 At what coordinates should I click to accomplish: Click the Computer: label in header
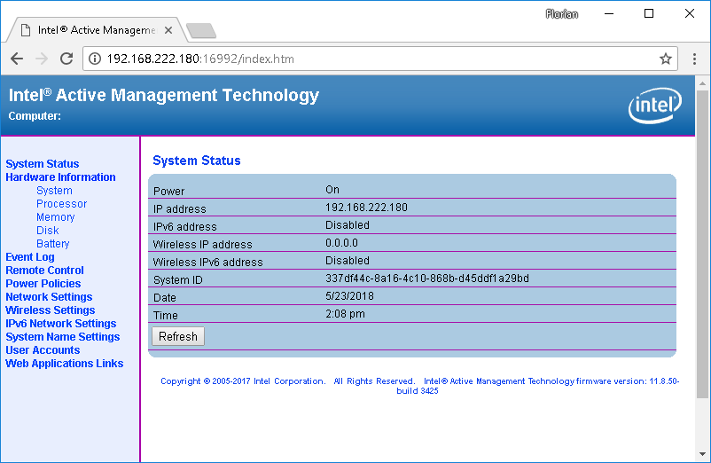(35, 115)
